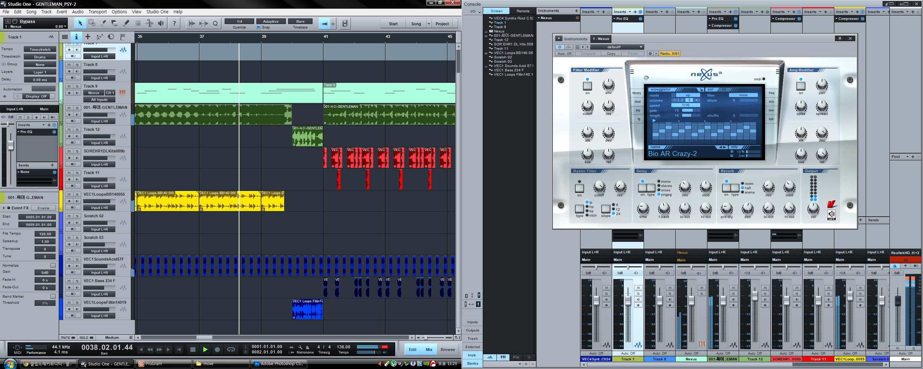Open the video player filmstrip icon
The height and width of the screenshot is (369, 923).
coord(345,24)
